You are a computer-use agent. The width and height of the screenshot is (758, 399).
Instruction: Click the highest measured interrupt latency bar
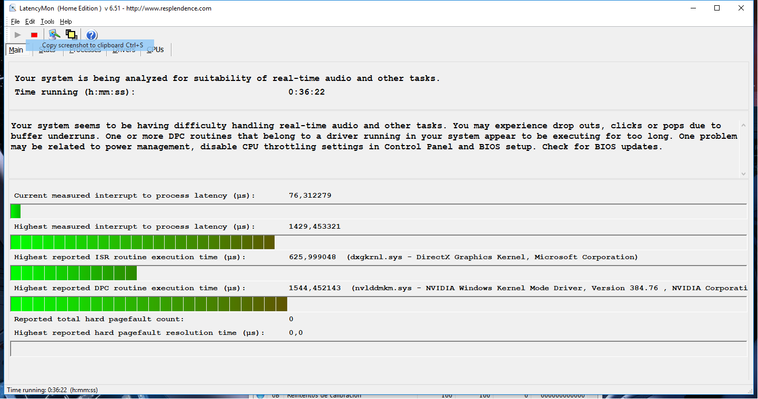tap(378, 242)
